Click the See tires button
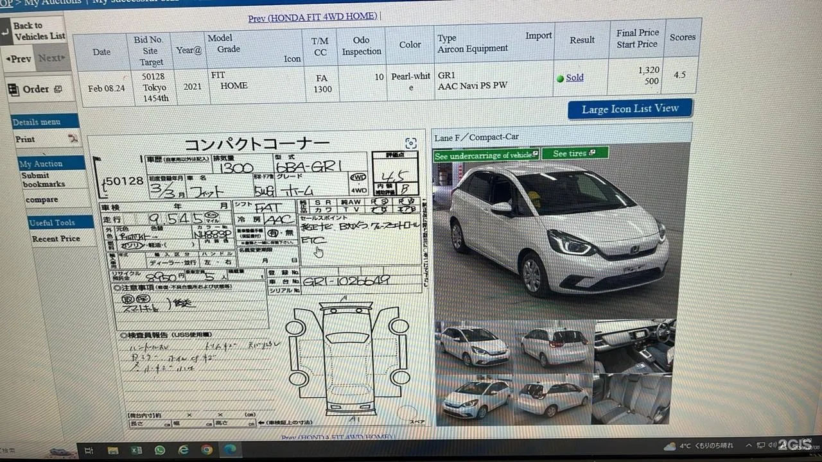822x462 pixels. point(574,154)
